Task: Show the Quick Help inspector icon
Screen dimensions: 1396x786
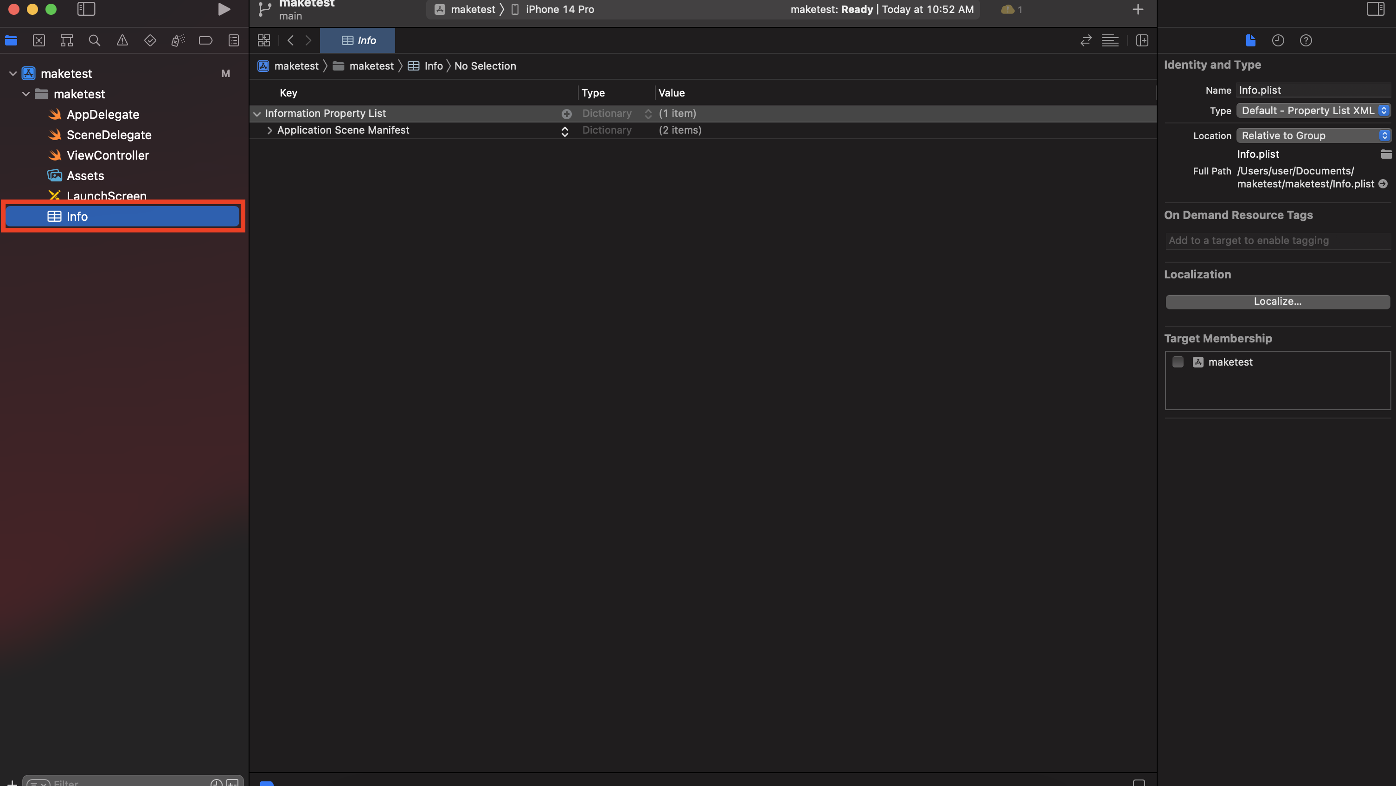Action: [1306, 41]
